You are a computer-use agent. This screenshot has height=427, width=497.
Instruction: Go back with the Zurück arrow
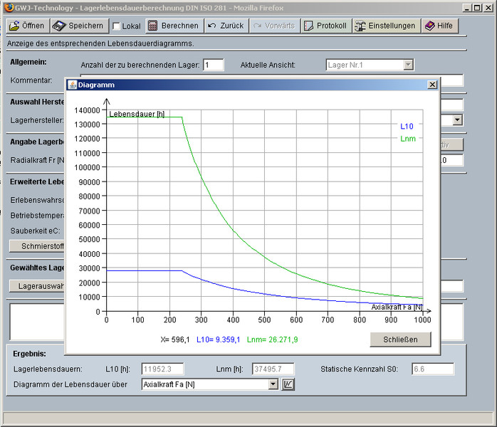213,26
